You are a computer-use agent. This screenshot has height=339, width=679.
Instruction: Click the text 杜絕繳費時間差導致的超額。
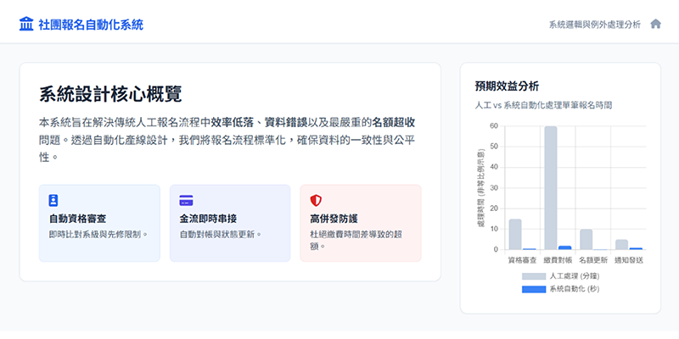tap(356, 241)
